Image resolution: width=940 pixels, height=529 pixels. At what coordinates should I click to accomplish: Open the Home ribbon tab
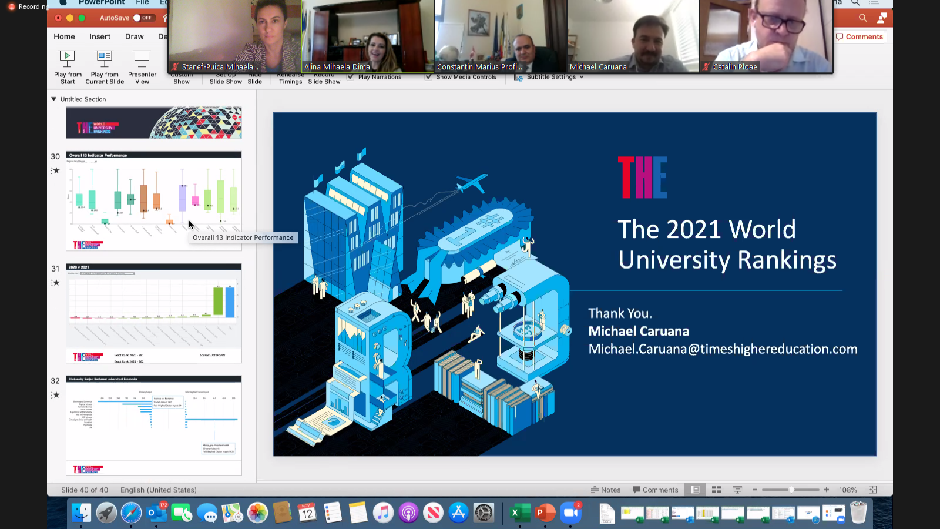tap(64, 36)
